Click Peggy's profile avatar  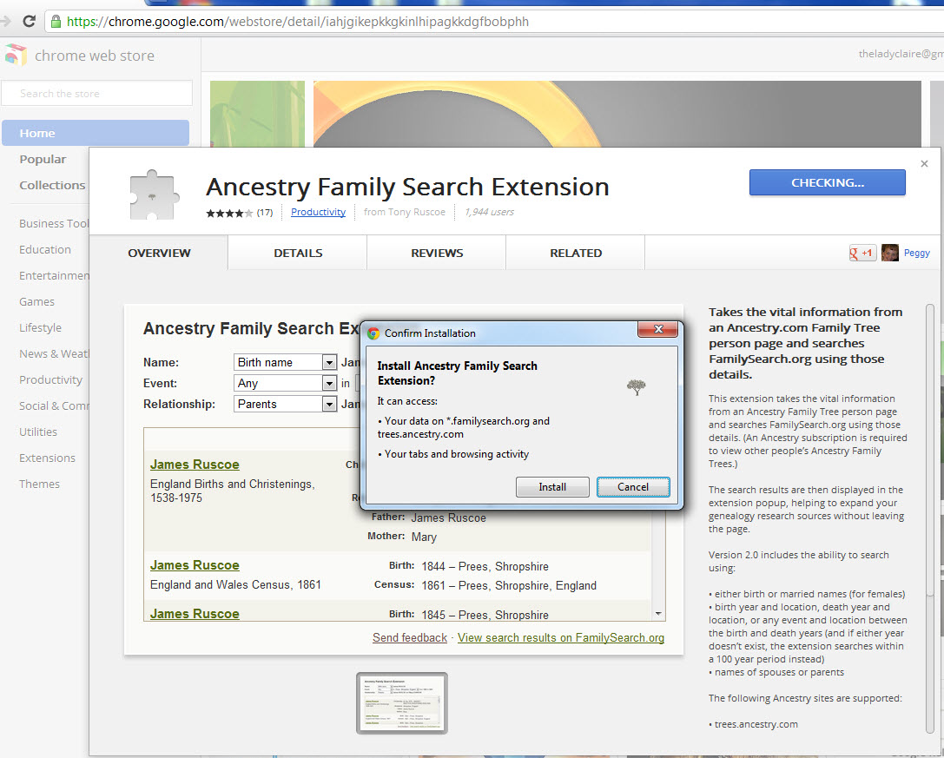(x=889, y=252)
